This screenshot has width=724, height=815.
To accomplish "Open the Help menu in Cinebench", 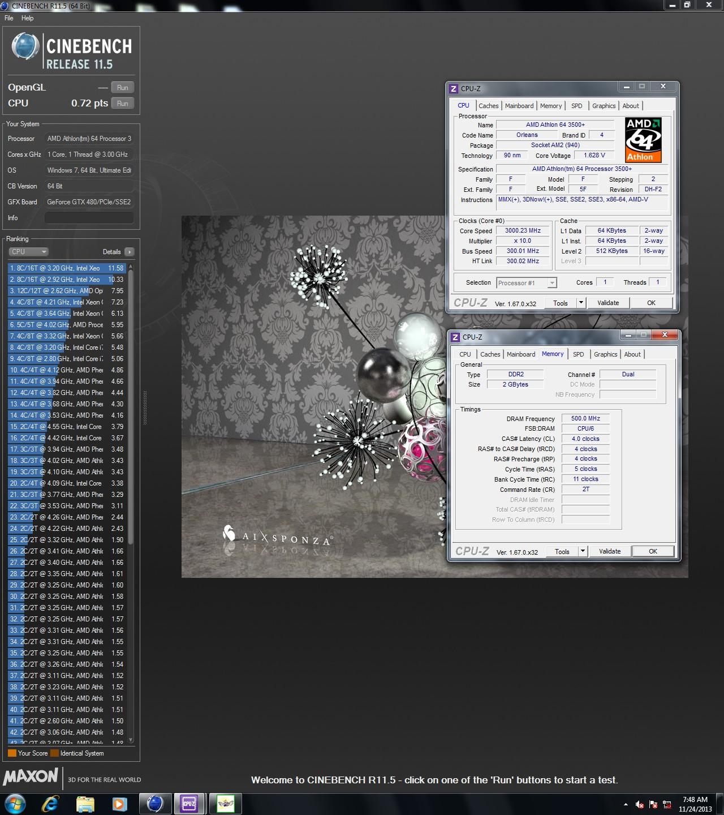I will (27, 18).
